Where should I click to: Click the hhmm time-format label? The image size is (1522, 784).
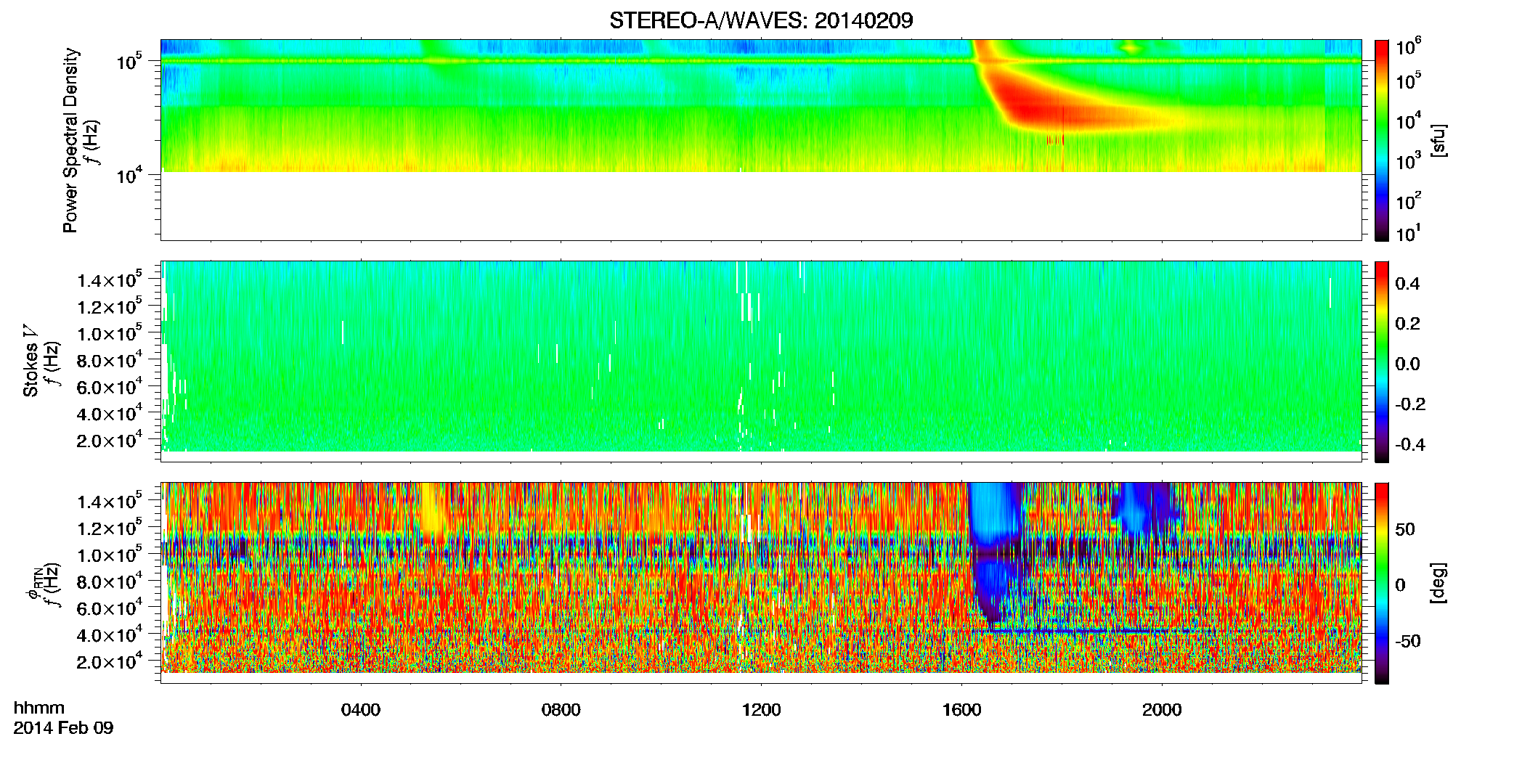click(x=39, y=709)
